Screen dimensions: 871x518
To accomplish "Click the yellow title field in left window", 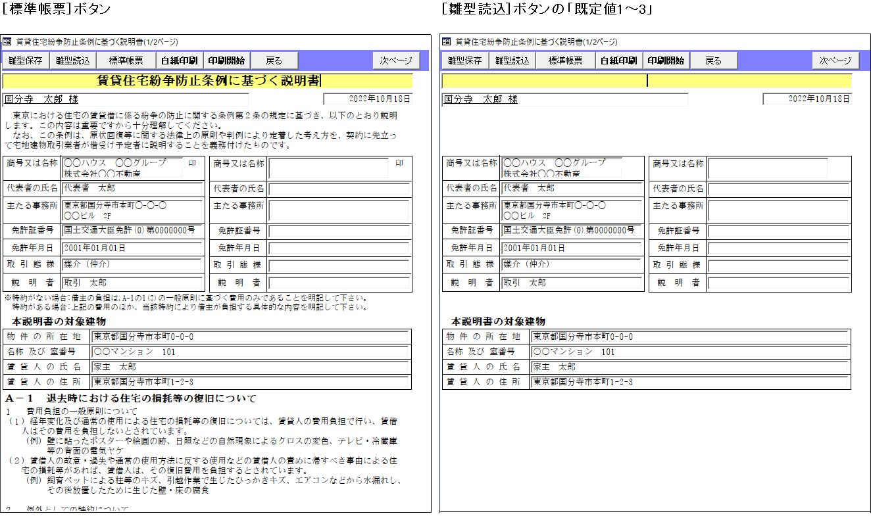I will [x=207, y=81].
